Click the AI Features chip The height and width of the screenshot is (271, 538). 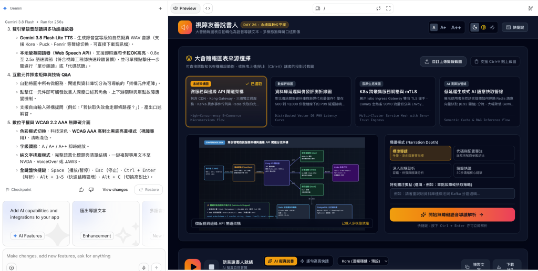(27, 236)
